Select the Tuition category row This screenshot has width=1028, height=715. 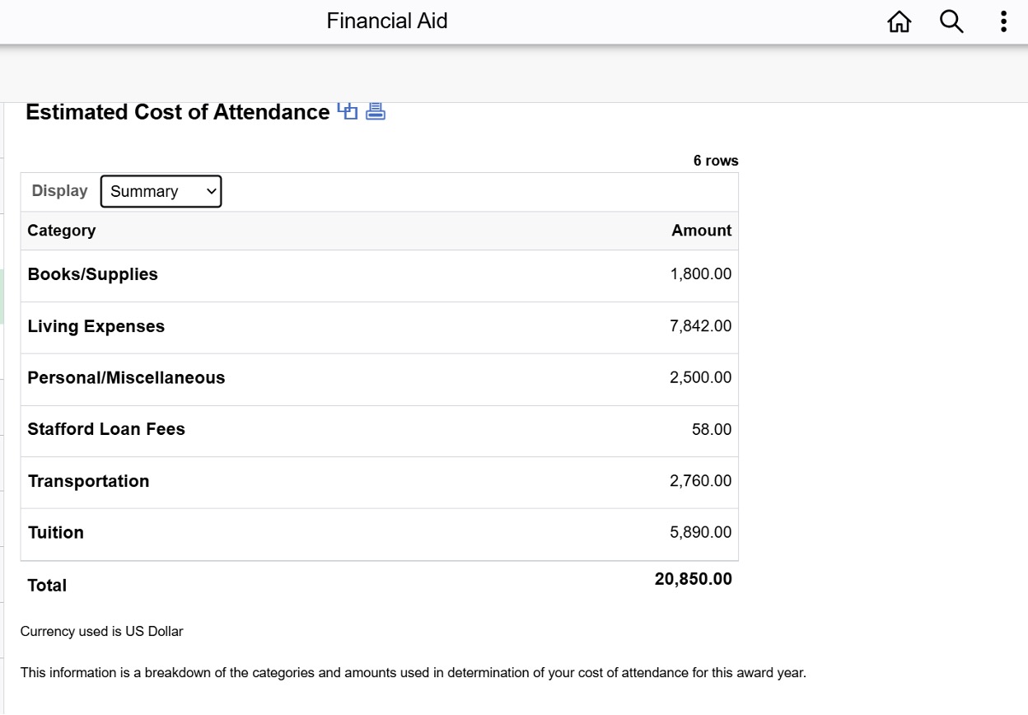click(380, 534)
